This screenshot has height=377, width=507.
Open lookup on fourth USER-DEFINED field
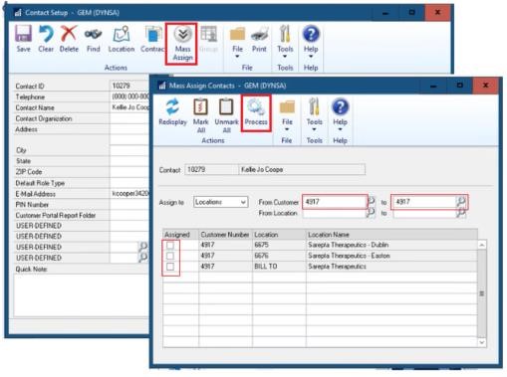coord(143,258)
